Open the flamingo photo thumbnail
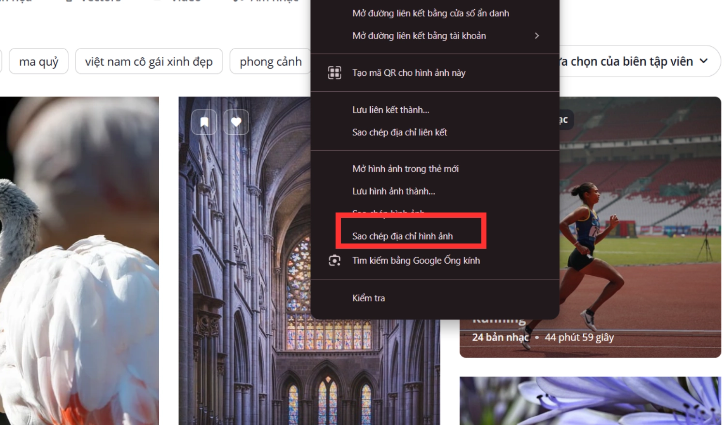 79,261
